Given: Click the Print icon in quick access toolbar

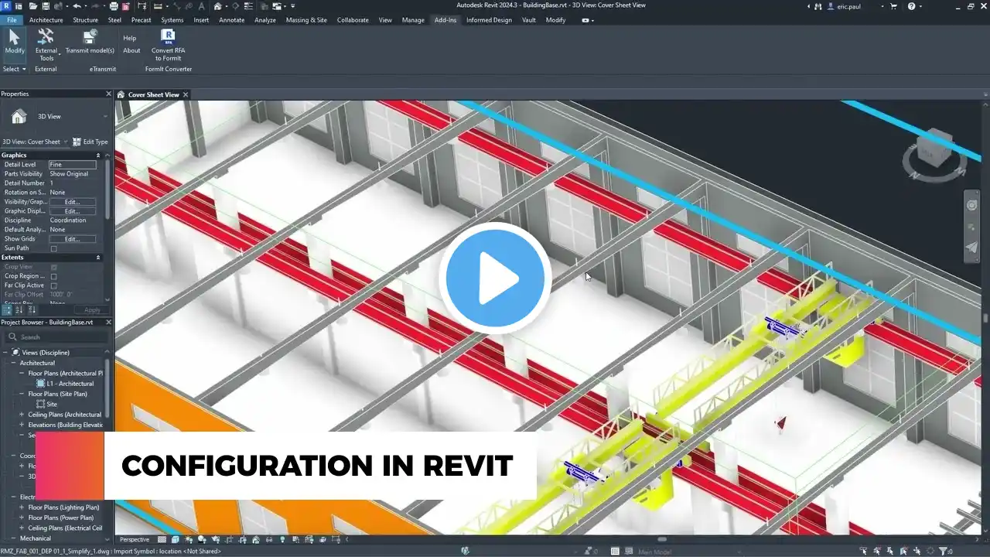Looking at the screenshot, I should (x=114, y=6).
